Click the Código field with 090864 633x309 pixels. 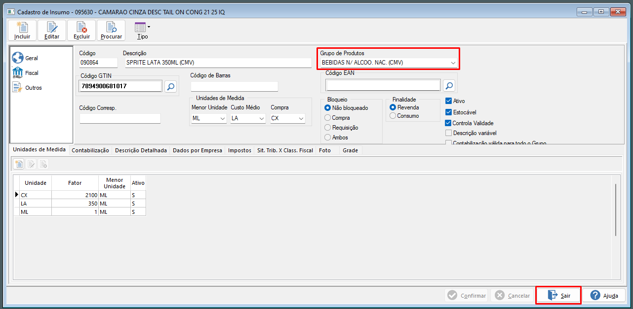click(x=98, y=63)
